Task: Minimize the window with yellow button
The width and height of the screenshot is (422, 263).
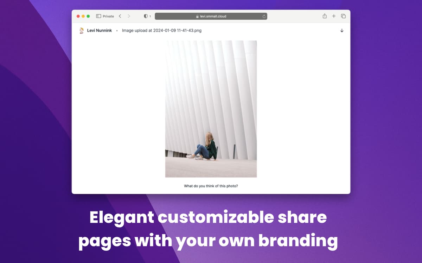Action: pyautogui.click(x=83, y=16)
